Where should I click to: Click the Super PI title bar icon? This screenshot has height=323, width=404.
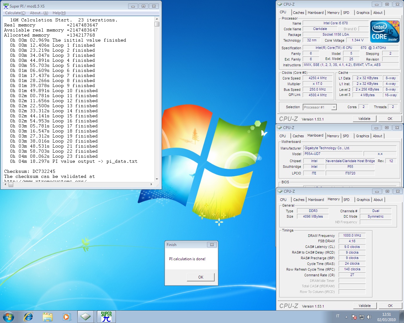[6, 6]
